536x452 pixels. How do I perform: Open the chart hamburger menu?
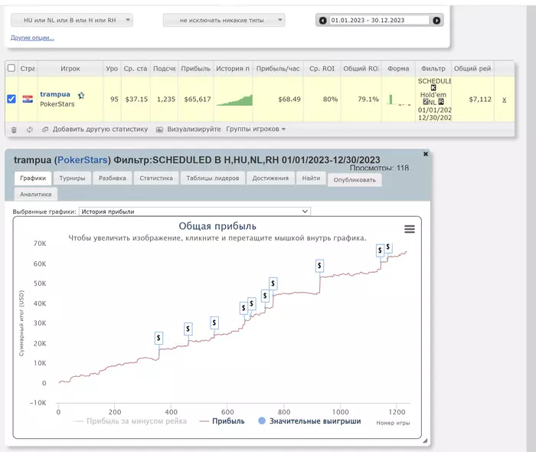coord(410,229)
